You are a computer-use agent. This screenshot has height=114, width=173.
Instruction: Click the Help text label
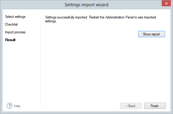(x=17, y=106)
